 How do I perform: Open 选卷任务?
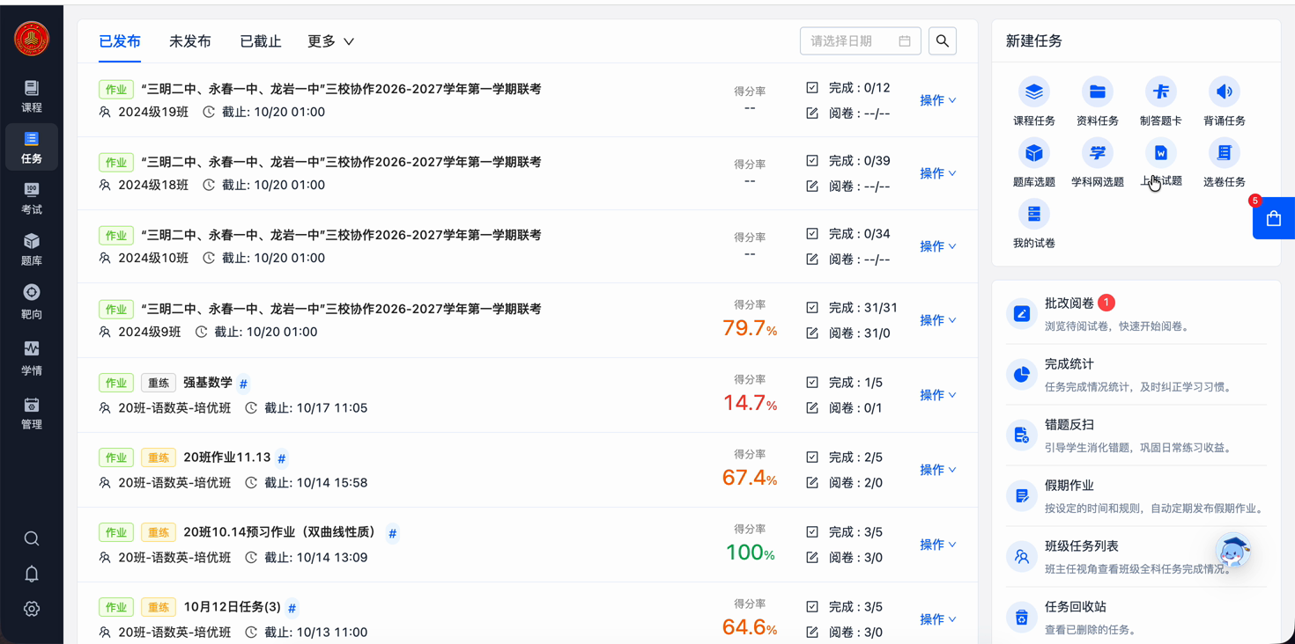[x=1225, y=164]
